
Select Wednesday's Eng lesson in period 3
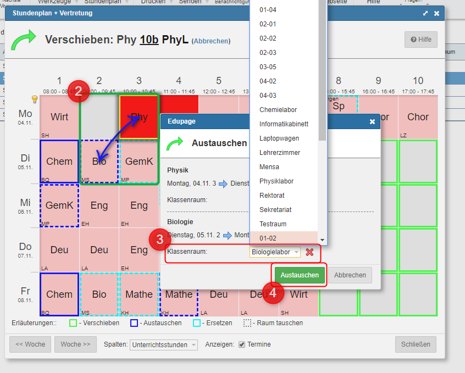(x=139, y=205)
